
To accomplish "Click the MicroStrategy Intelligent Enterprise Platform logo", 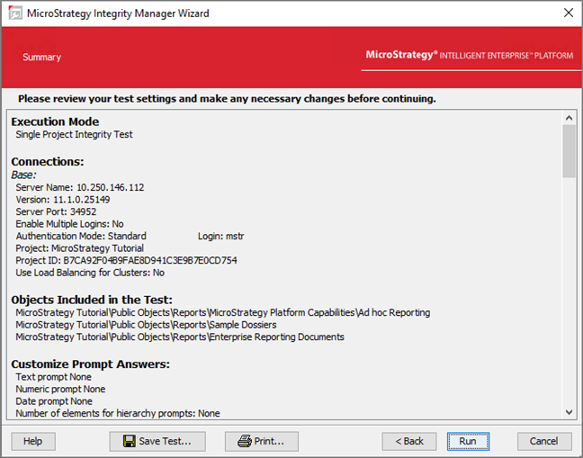I will (469, 56).
